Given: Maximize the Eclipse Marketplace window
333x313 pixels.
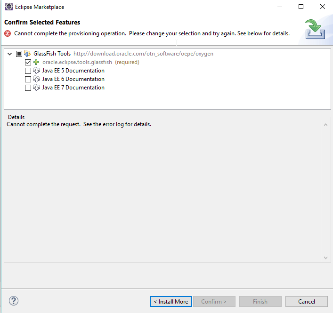Looking at the screenshot, I should 301,7.
